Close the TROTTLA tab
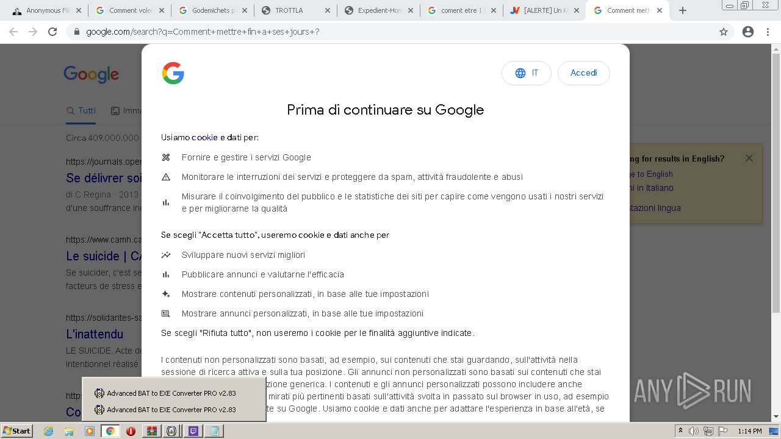This screenshot has width=781, height=439. (328, 10)
